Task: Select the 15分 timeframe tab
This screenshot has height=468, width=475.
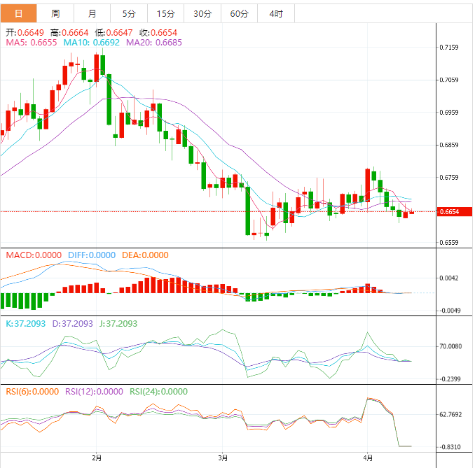Action: tap(165, 13)
